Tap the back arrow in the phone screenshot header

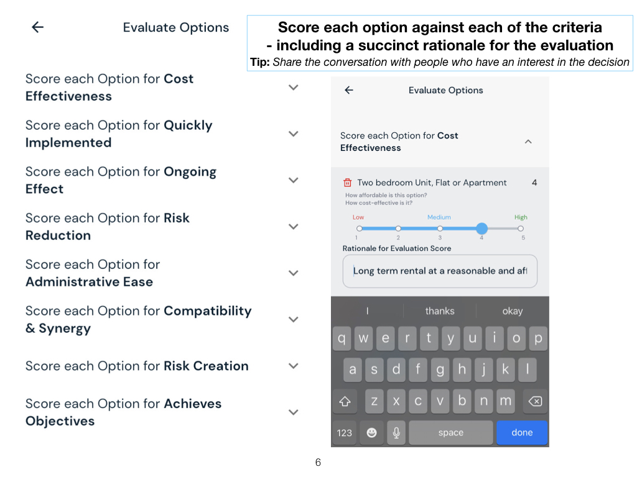point(349,90)
